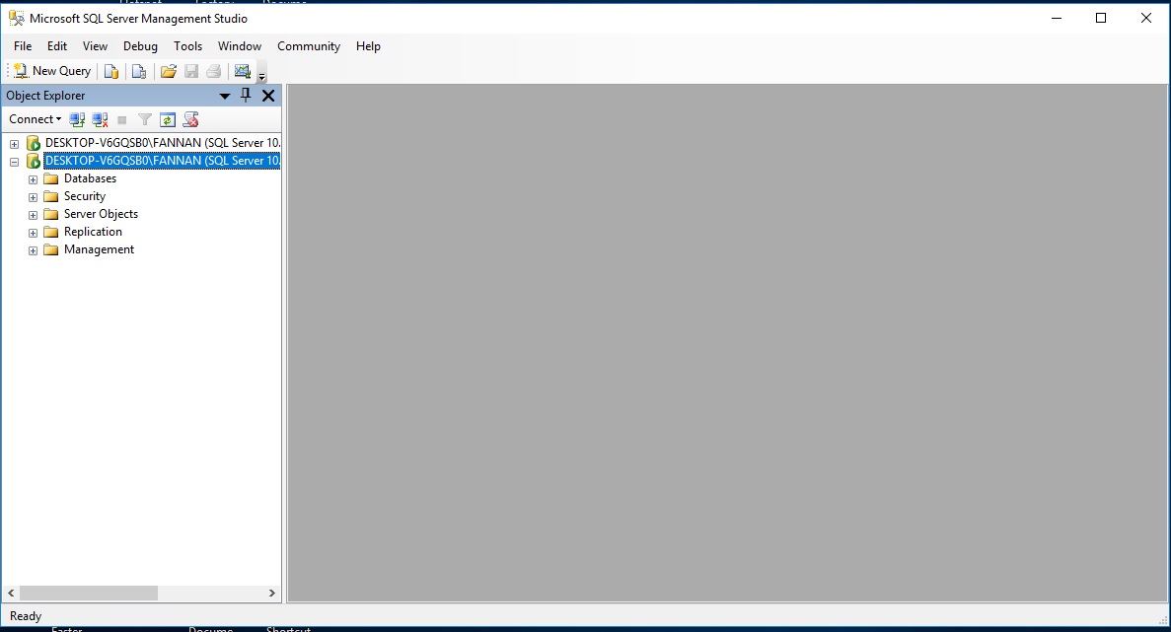Select the Security tree item
The image size is (1171, 632).
tap(85, 196)
